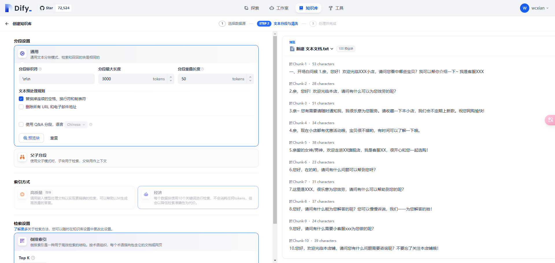Click the Chunk-6 handle icon

(x=291, y=162)
